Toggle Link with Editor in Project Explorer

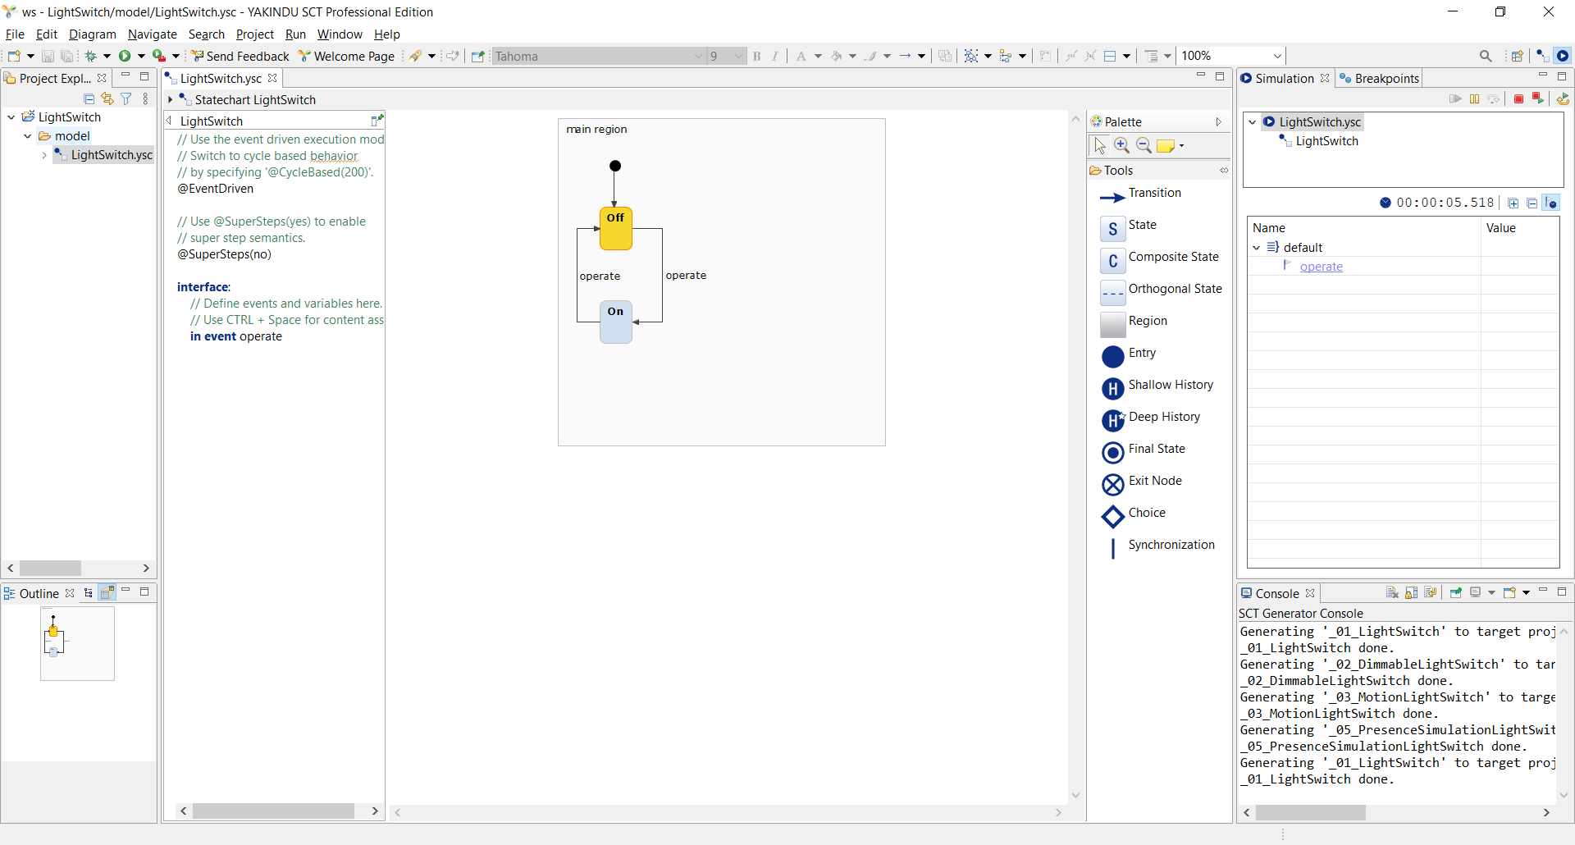107,98
